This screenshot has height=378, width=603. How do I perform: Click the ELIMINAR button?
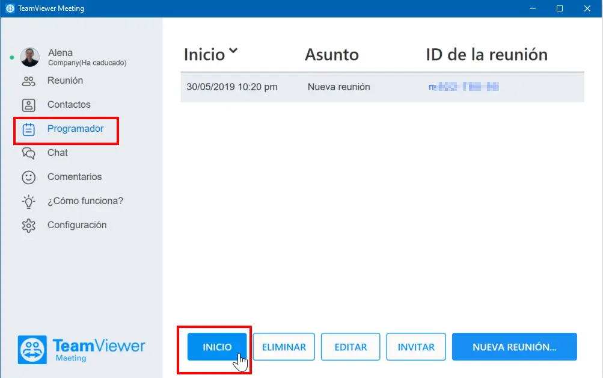pos(284,347)
